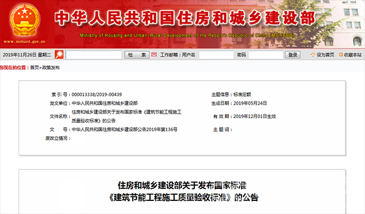Click the www.mohurd.gov.cn site address text
Viewport: 365px width, 214px height.
(x=25, y=41)
